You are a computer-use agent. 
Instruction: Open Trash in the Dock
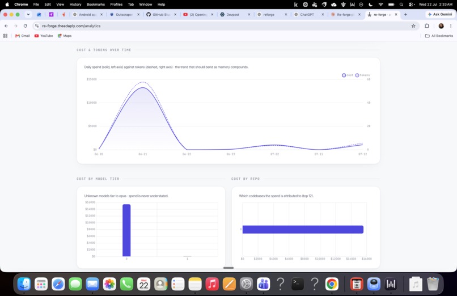coord(433,284)
